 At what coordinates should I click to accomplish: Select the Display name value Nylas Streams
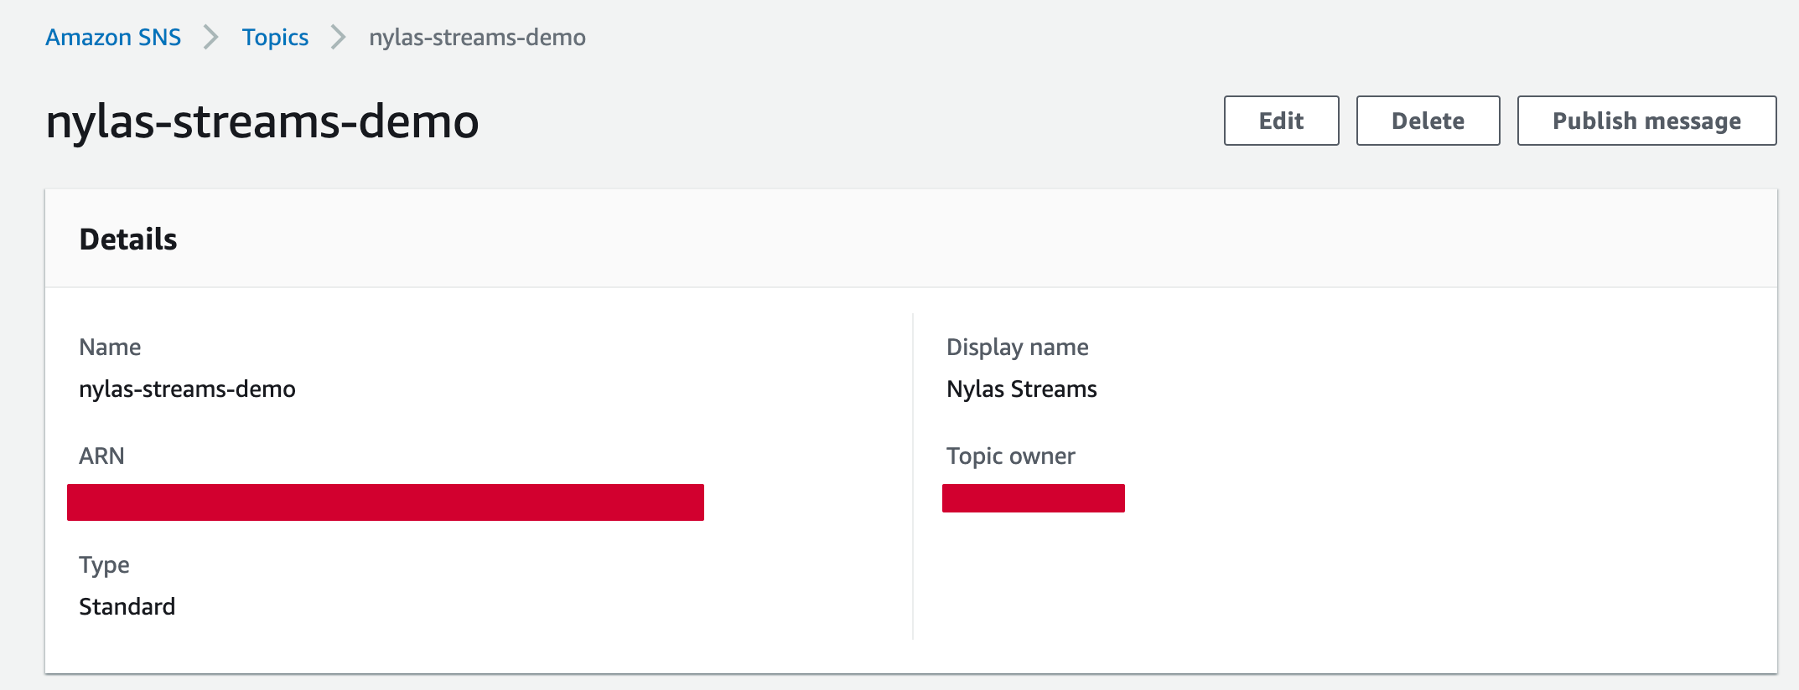(x=1022, y=389)
